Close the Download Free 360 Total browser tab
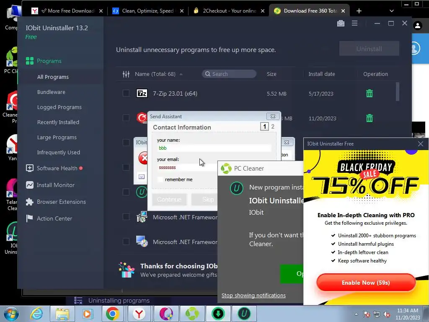This screenshot has height=322, width=429. point(343,10)
